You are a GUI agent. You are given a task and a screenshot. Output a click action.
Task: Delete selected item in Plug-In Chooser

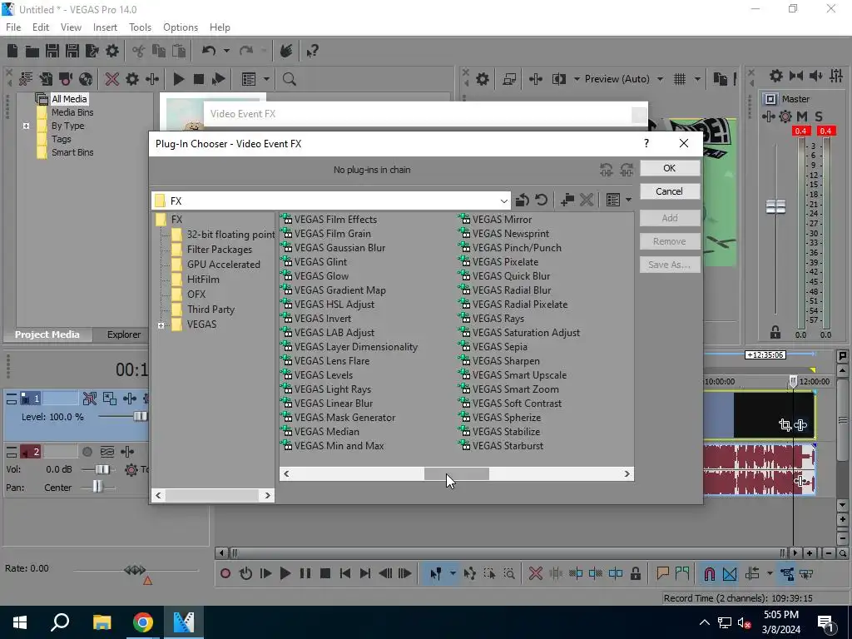point(587,200)
